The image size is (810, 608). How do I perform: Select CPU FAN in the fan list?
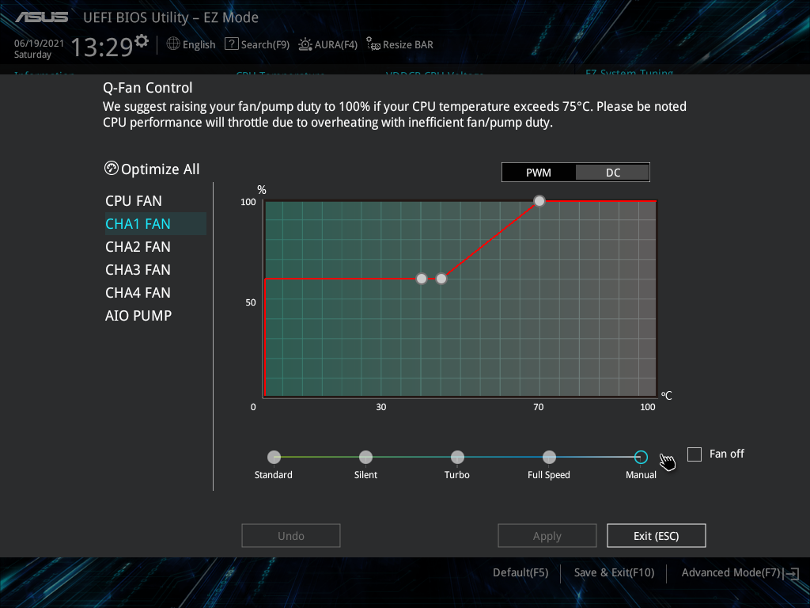click(133, 200)
